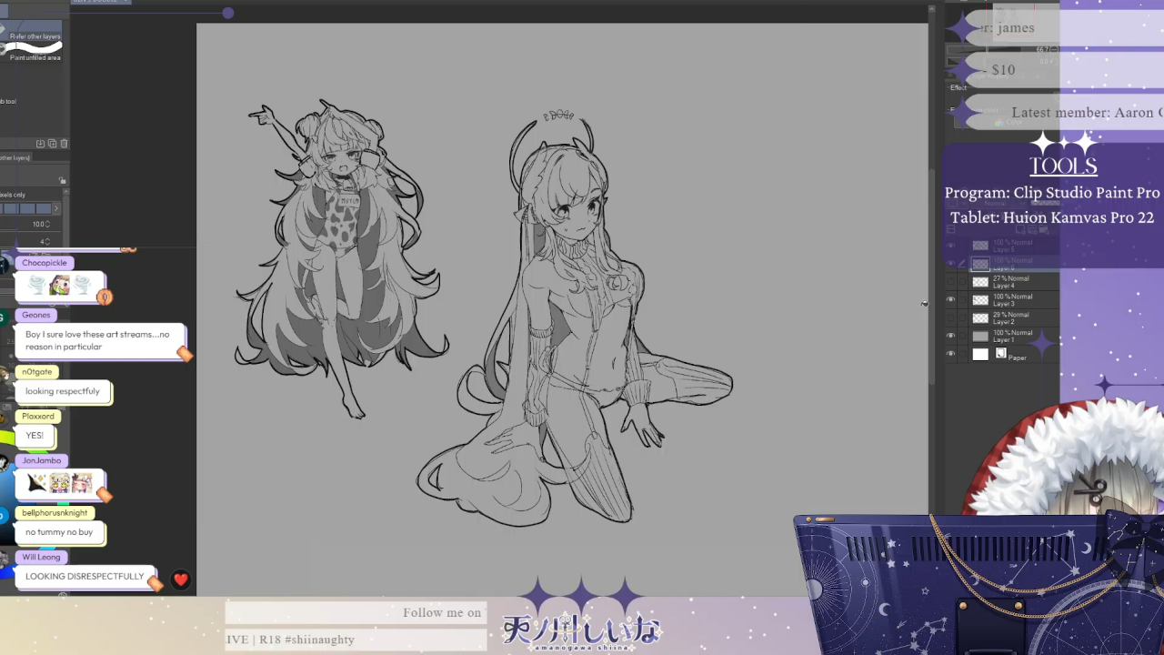Click the '29 % Normal' Layer 2 label
Viewport: 1164px width, 655px height.
[1012, 315]
